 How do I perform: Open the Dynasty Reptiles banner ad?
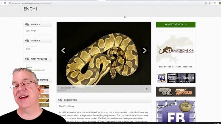point(176,92)
